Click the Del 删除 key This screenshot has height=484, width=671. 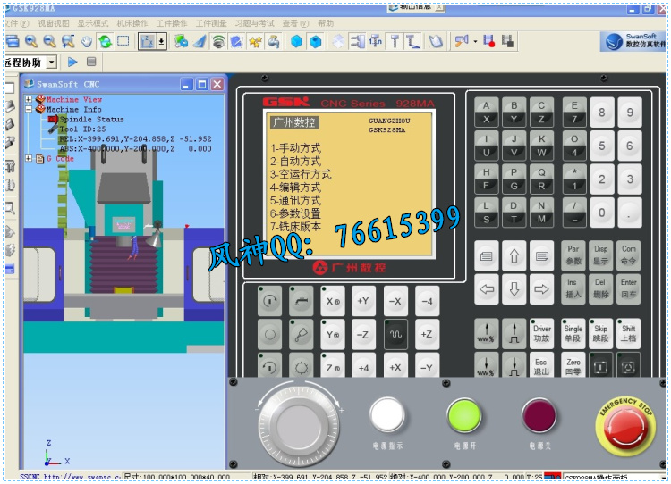coord(600,289)
